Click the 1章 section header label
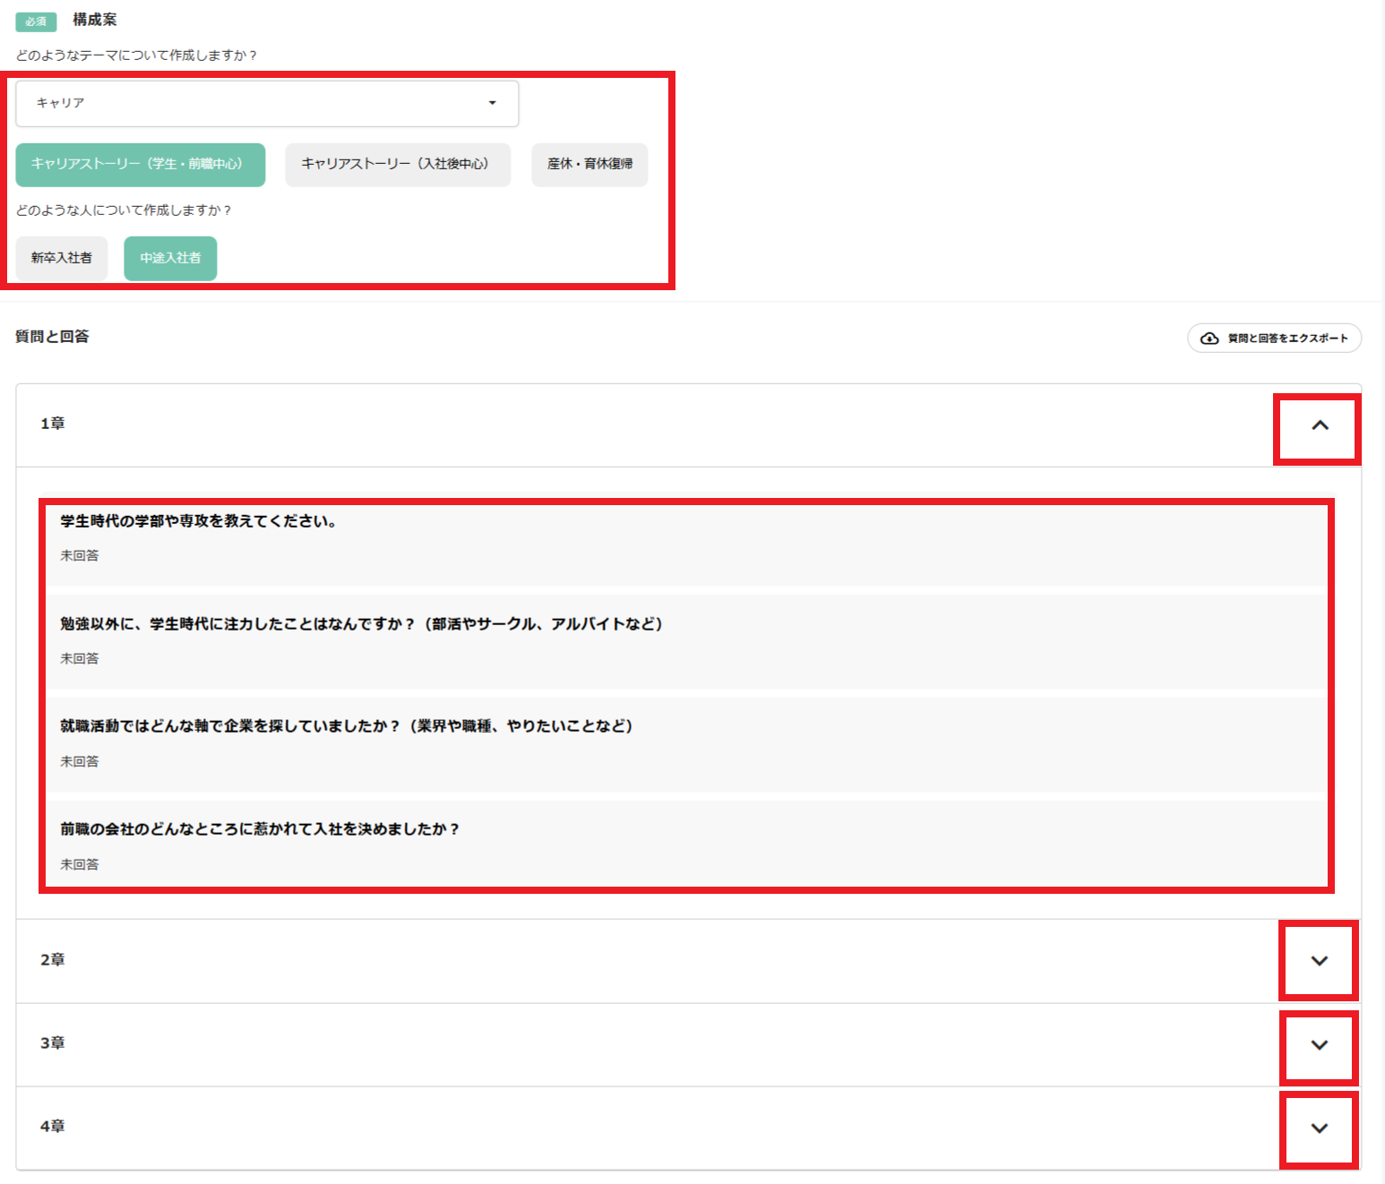The width and height of the screenshot is (1385, 1184). pos(53,424)
